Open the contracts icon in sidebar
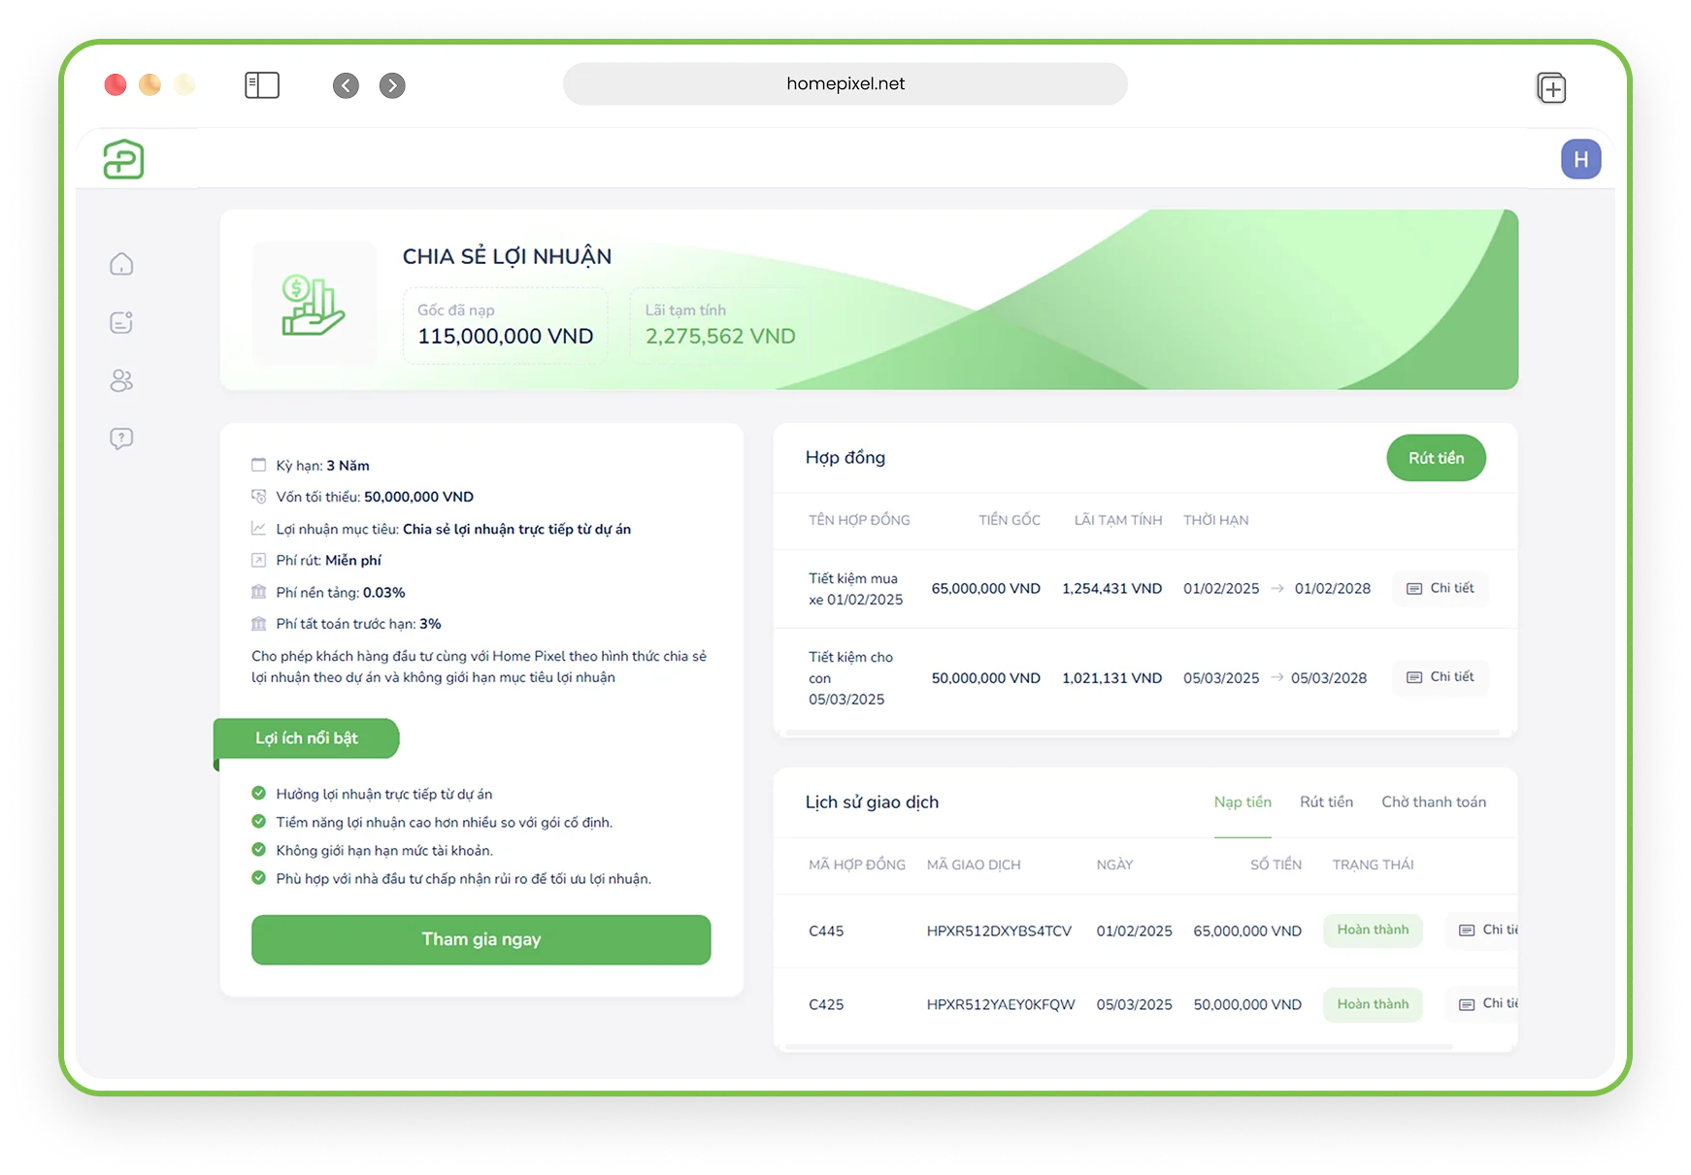Viewport: 1691px width, 1175px height. tap(121, 322)
